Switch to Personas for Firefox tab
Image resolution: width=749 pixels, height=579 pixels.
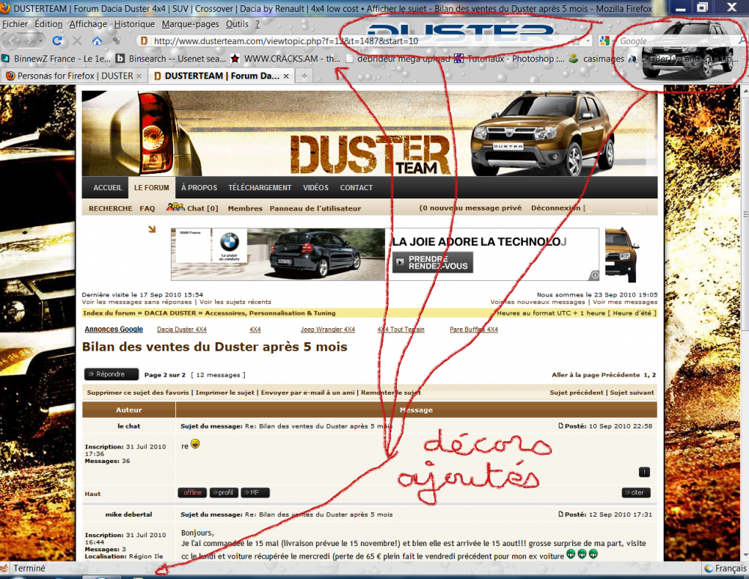tap(73, 76)
